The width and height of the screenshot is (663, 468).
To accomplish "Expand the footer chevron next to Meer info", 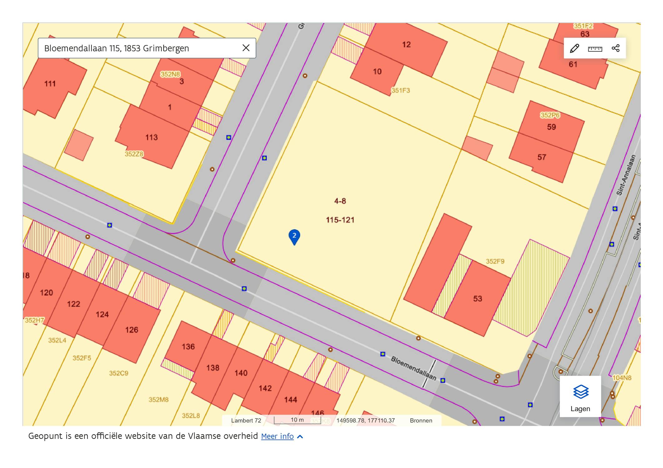I will 300,436.
